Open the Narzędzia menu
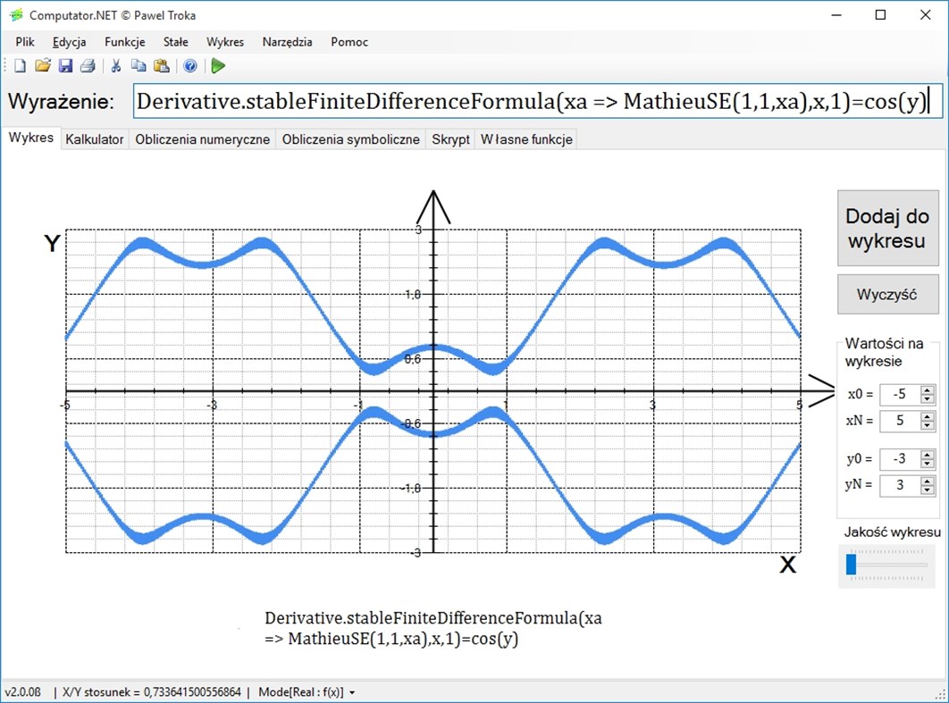Viewport: 949px width, 703px height. [x=288, y=42]
